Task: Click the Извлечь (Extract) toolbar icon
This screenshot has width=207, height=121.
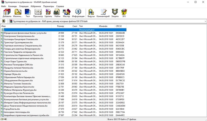Action: (18, 13)
